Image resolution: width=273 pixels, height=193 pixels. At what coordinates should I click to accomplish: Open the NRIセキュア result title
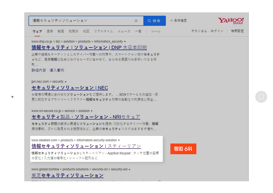point(86,117)
